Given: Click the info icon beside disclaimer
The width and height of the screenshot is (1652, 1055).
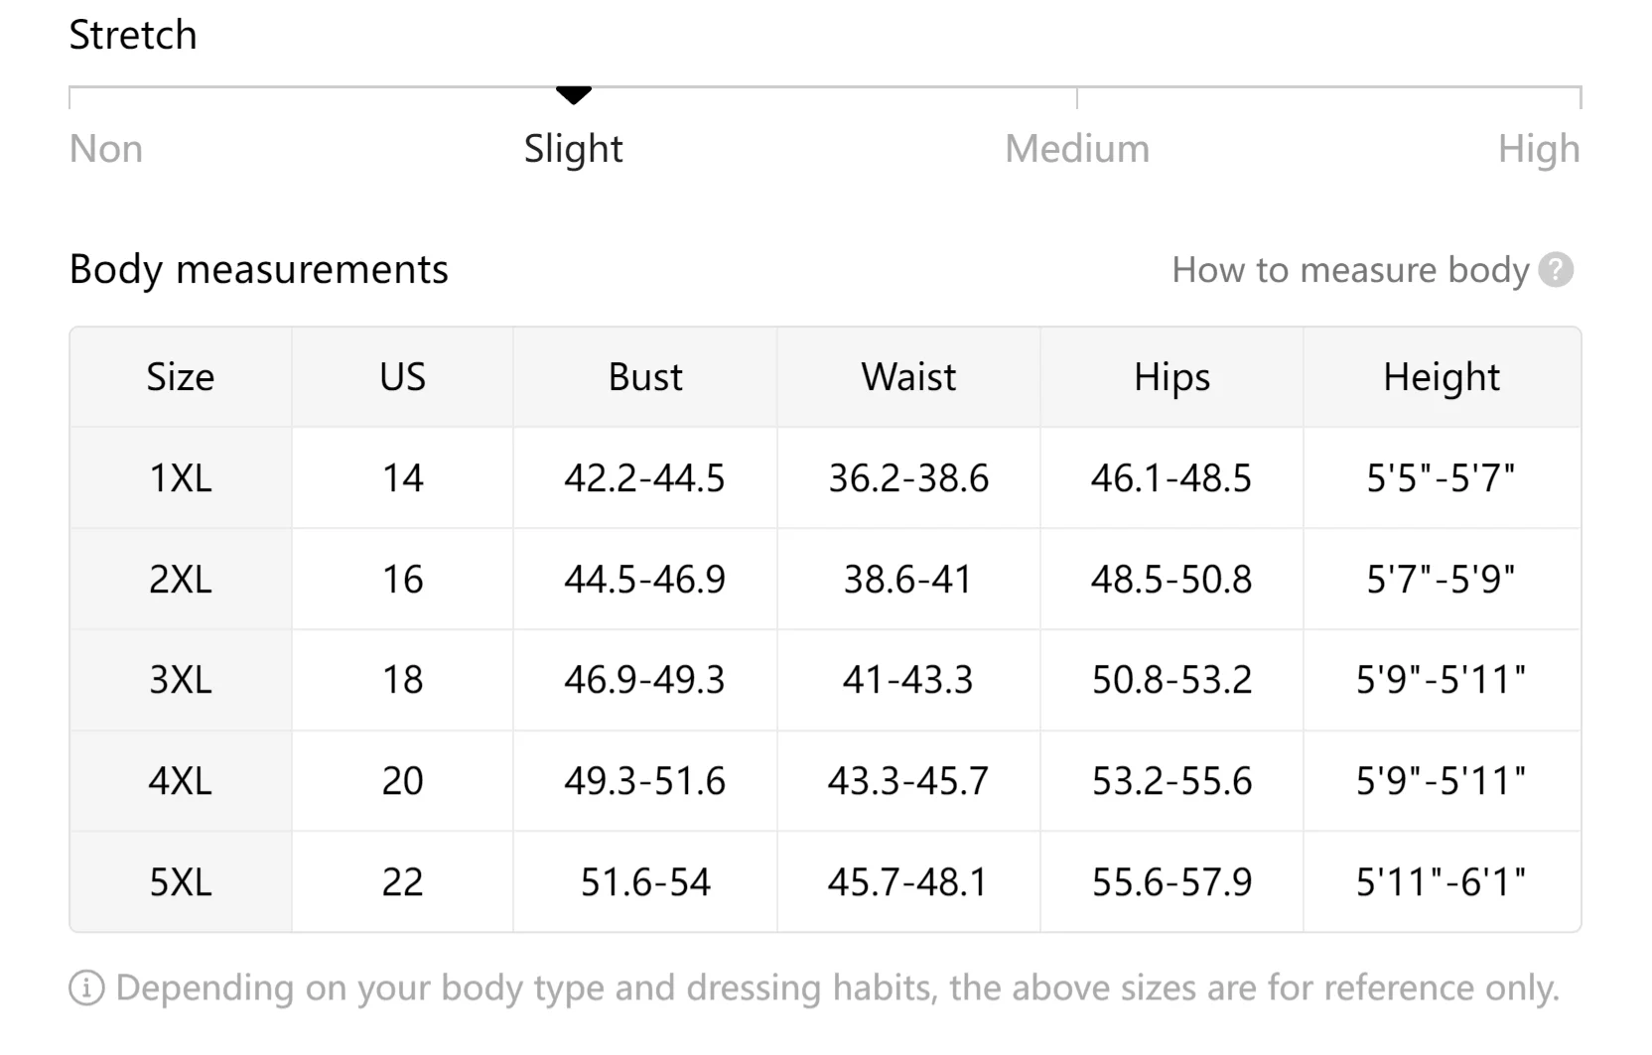Looking at the screenshot, I should coord(86,989).
